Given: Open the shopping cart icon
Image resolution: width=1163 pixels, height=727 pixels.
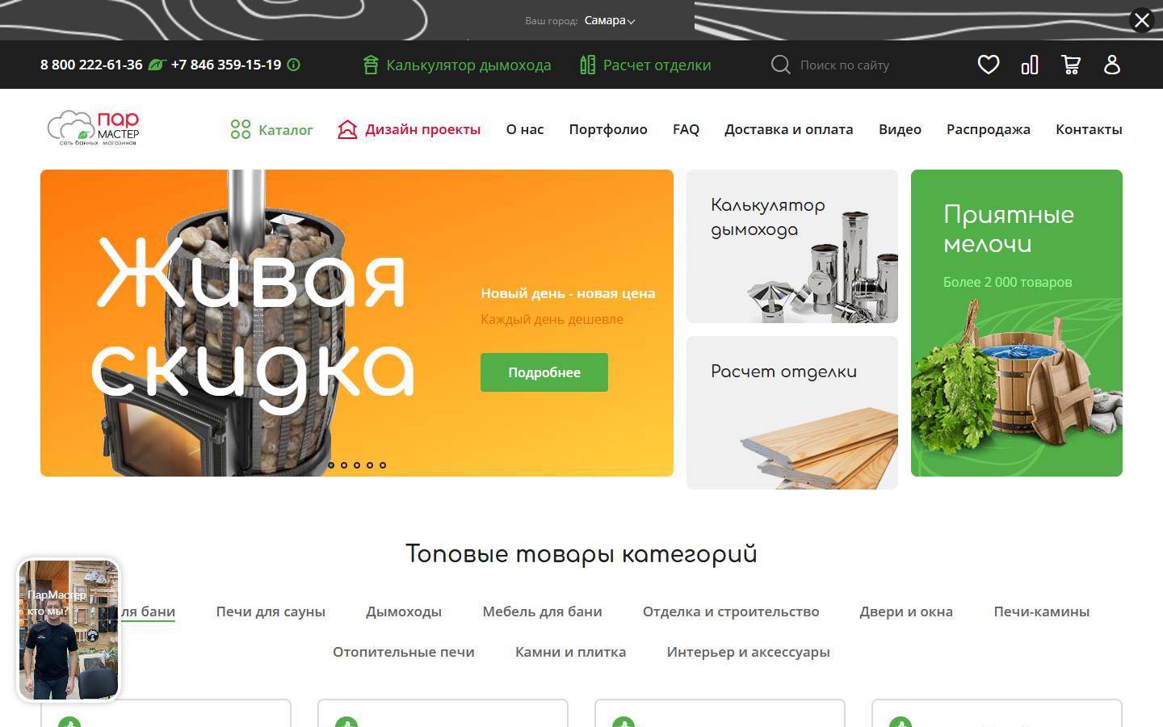Looking at the screenshot, I should tap(1071, 65).
